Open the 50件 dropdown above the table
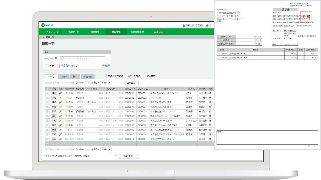This screenshot has width=321, height=180. [x=106, y=82]
